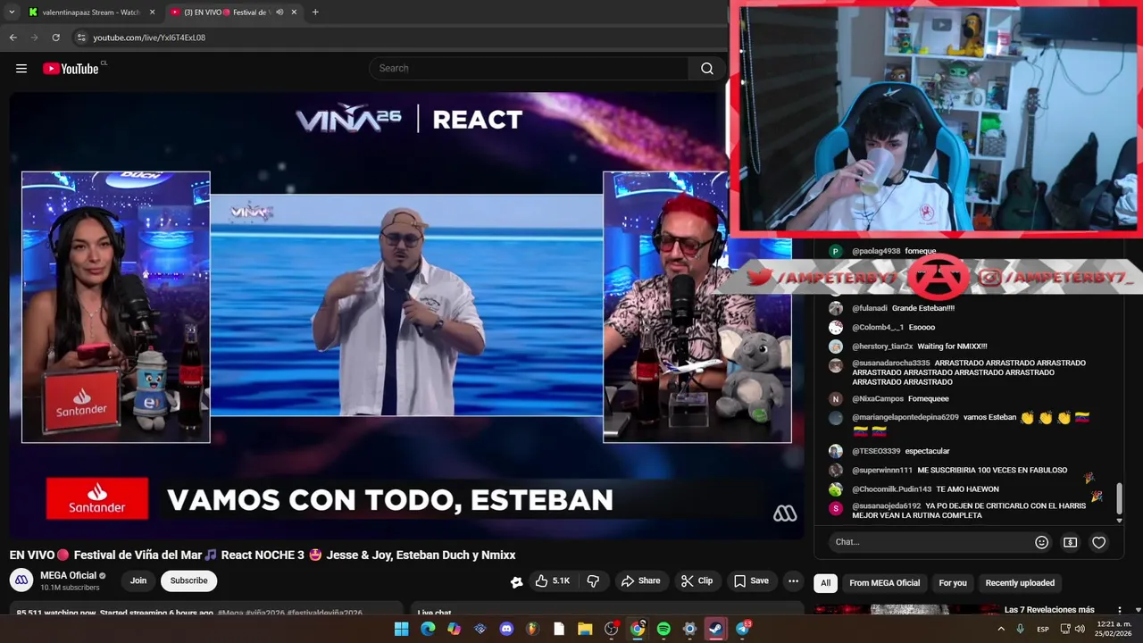Open Steam from the taskbar

716,629
